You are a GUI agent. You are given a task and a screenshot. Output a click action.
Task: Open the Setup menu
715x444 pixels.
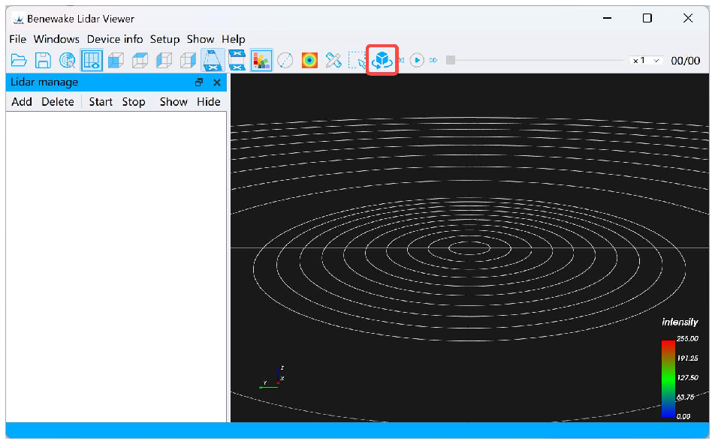click(164, 39)
